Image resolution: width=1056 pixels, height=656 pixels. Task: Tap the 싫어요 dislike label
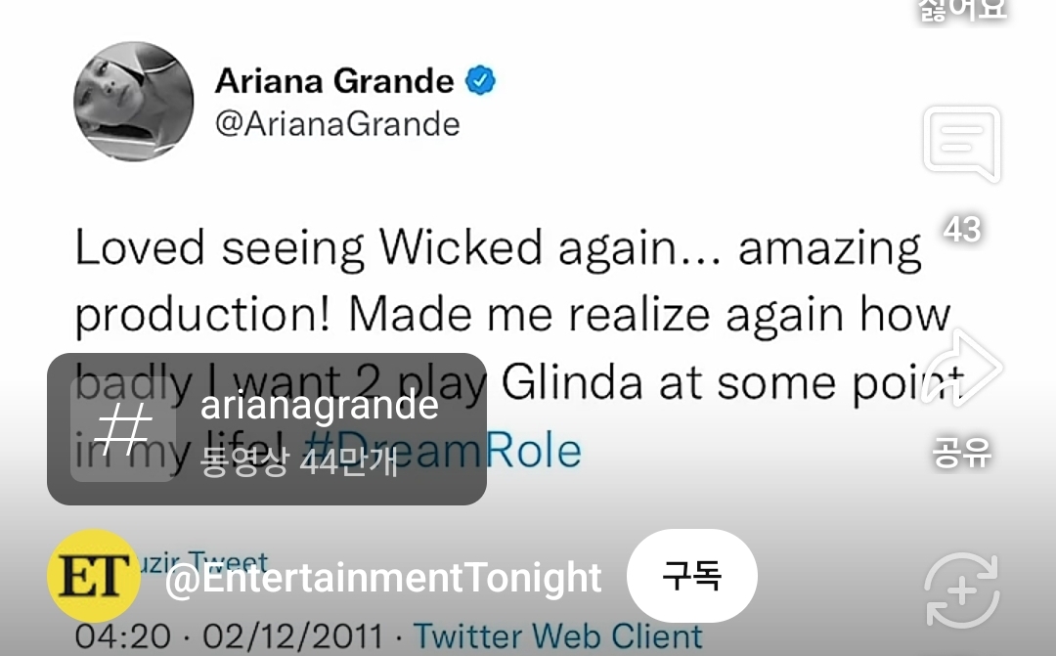(x=962, y=10)
